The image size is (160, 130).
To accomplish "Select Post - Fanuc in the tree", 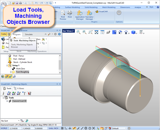I will click(19, 56).
